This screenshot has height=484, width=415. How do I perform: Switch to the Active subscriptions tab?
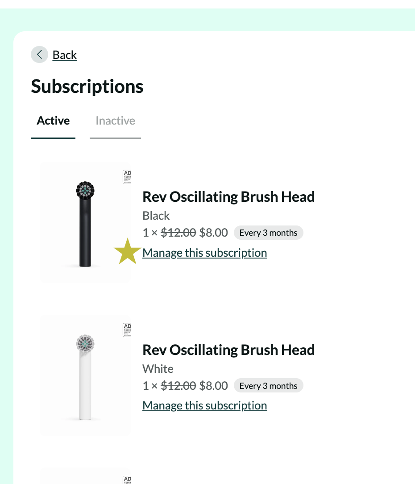pyautogui.click(x=53, y=121)
